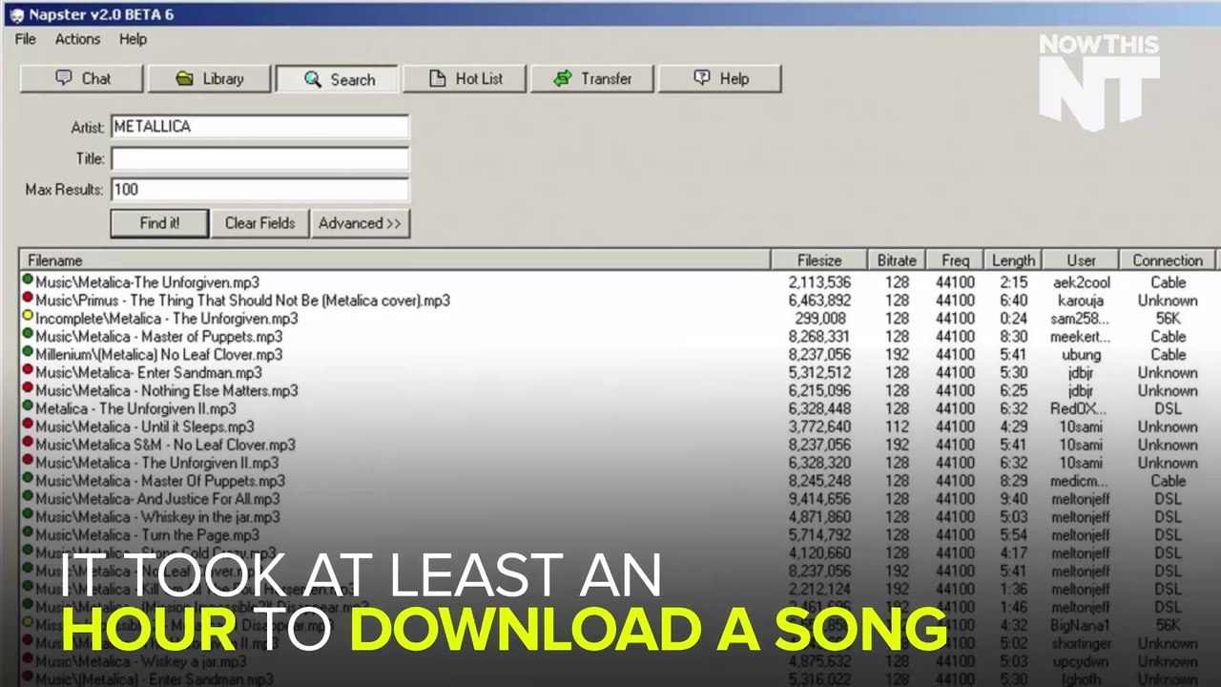The width and height of the screenshot is (1221, 687).
Task: Expand the Advanced >> search options
Action: pyautogui.click(x=360, y=223)
